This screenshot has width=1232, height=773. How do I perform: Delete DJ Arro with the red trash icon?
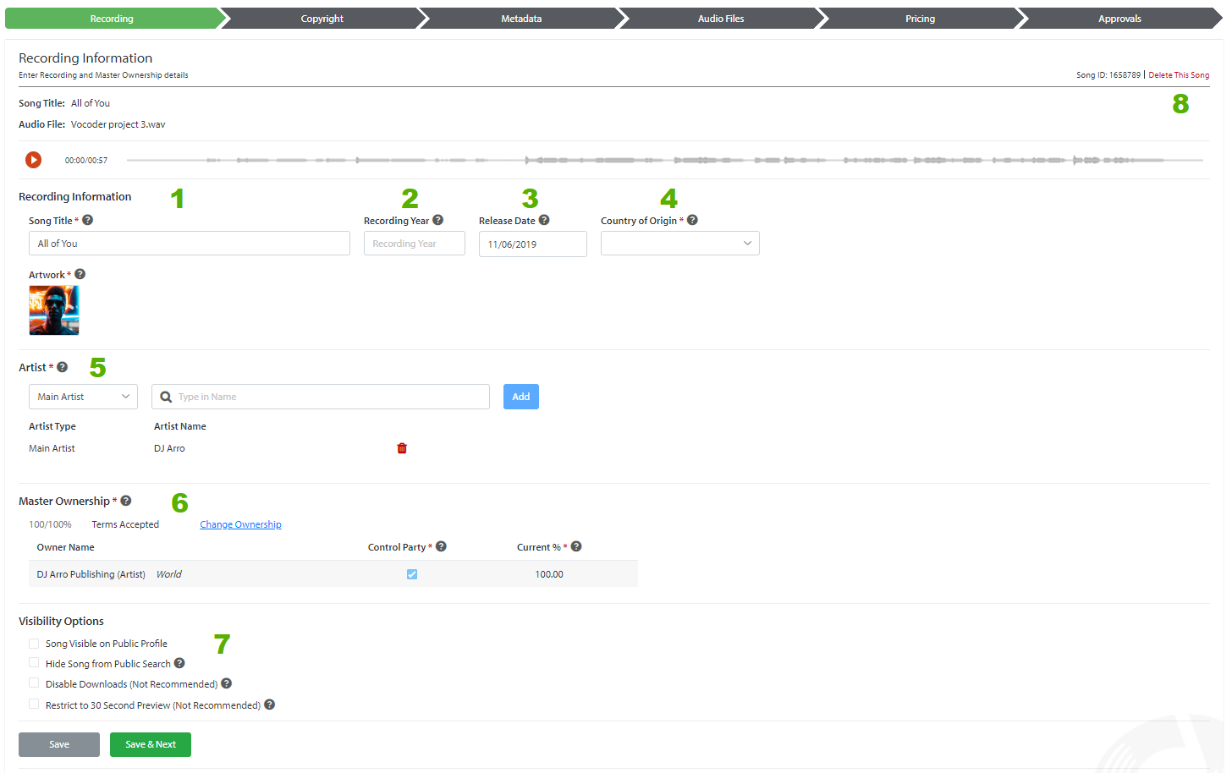point(402,448)
